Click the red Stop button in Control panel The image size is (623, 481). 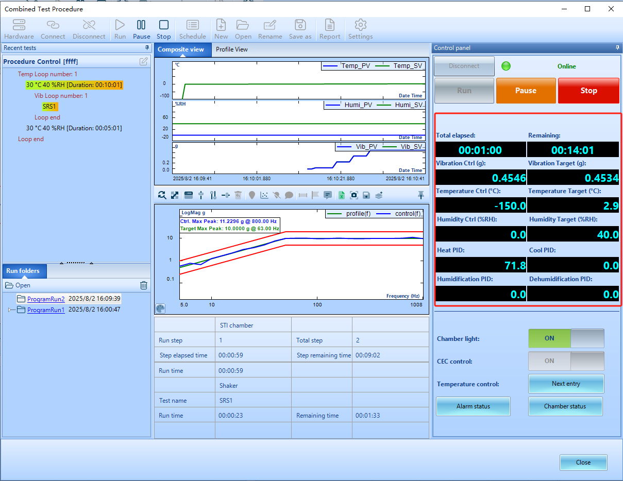point(588,91)
